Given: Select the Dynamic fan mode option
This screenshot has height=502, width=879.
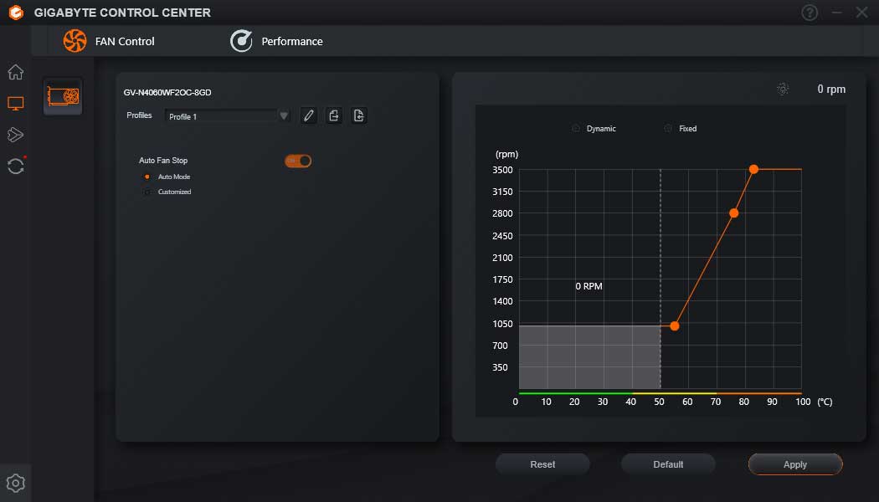Looking at the screenshot, I should [575, 128].
